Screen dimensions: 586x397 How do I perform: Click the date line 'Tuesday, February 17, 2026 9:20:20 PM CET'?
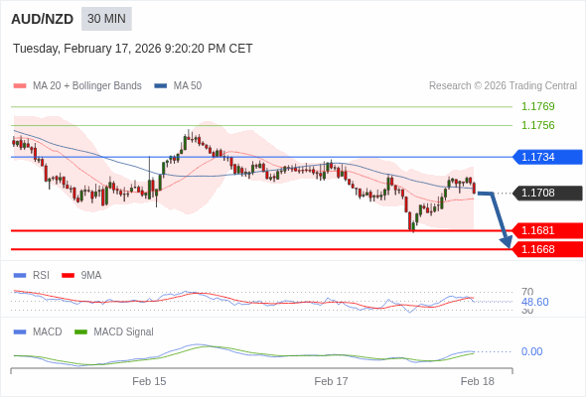(x=133, y=49)
